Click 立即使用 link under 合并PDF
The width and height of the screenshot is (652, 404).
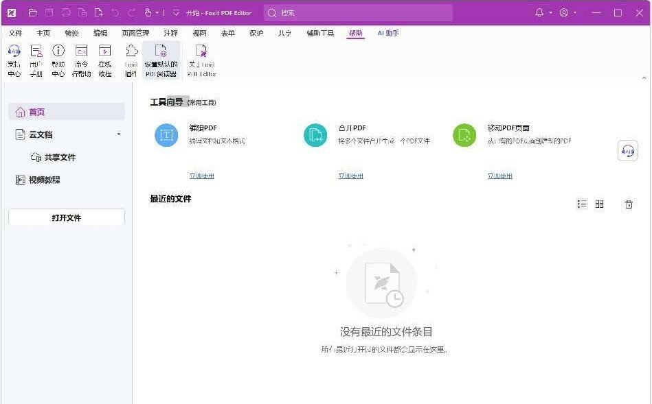[350, 176]
